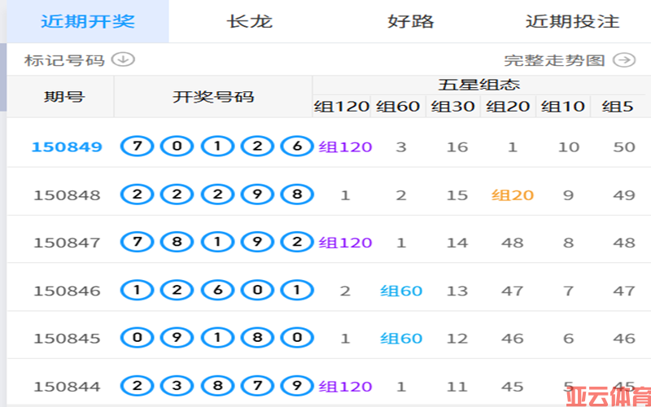Open the 完整走势图 link
The width and height of the screenshot is (651, 407).
click(554, 60)
